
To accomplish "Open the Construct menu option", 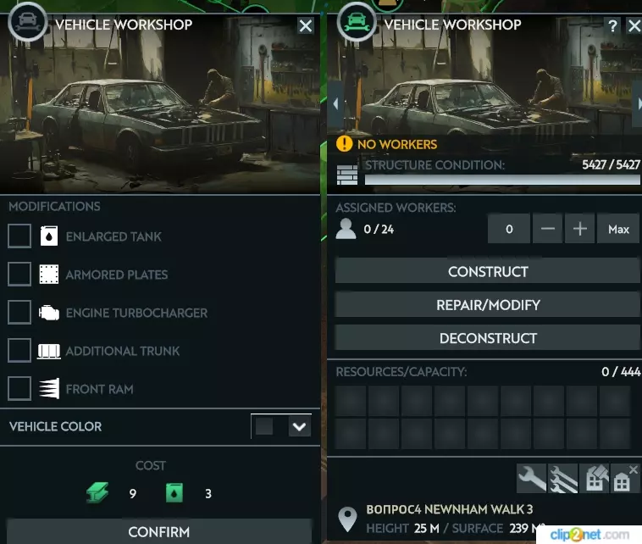I will (x=488, y=271).
